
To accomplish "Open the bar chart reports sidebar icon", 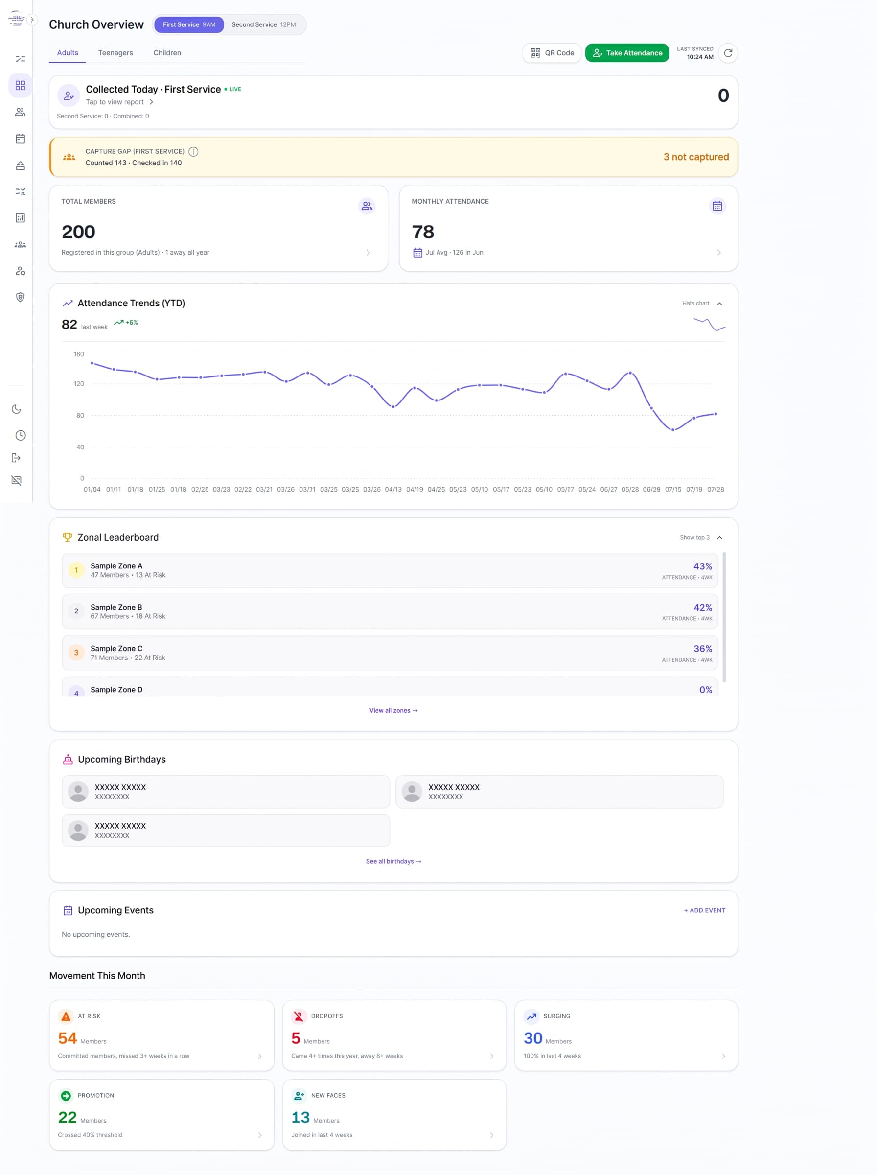I will 20,218.
